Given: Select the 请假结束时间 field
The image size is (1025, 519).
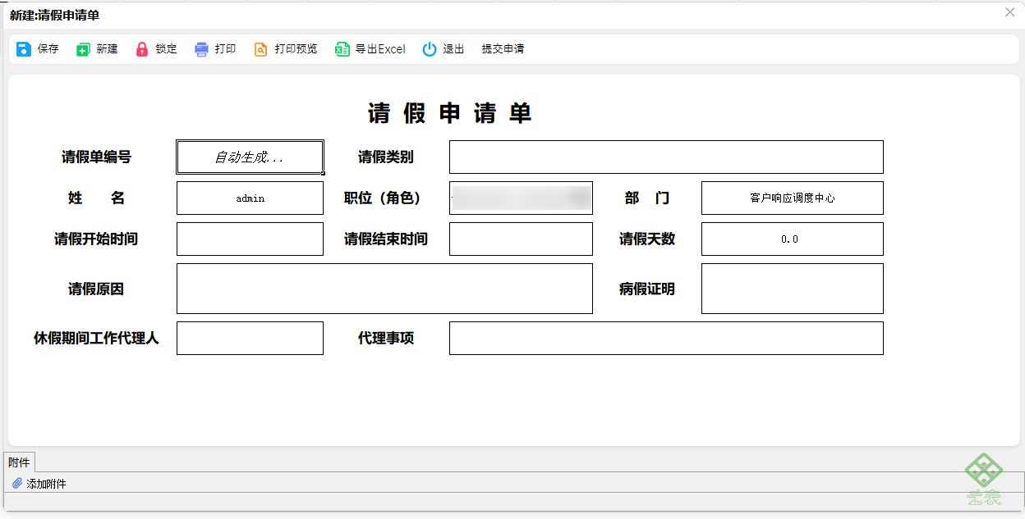Looking at the screenshot, I should (x=521, y=239).
